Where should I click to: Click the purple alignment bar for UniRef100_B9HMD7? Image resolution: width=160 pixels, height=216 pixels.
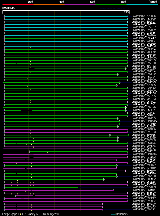[x=65, y=201]
